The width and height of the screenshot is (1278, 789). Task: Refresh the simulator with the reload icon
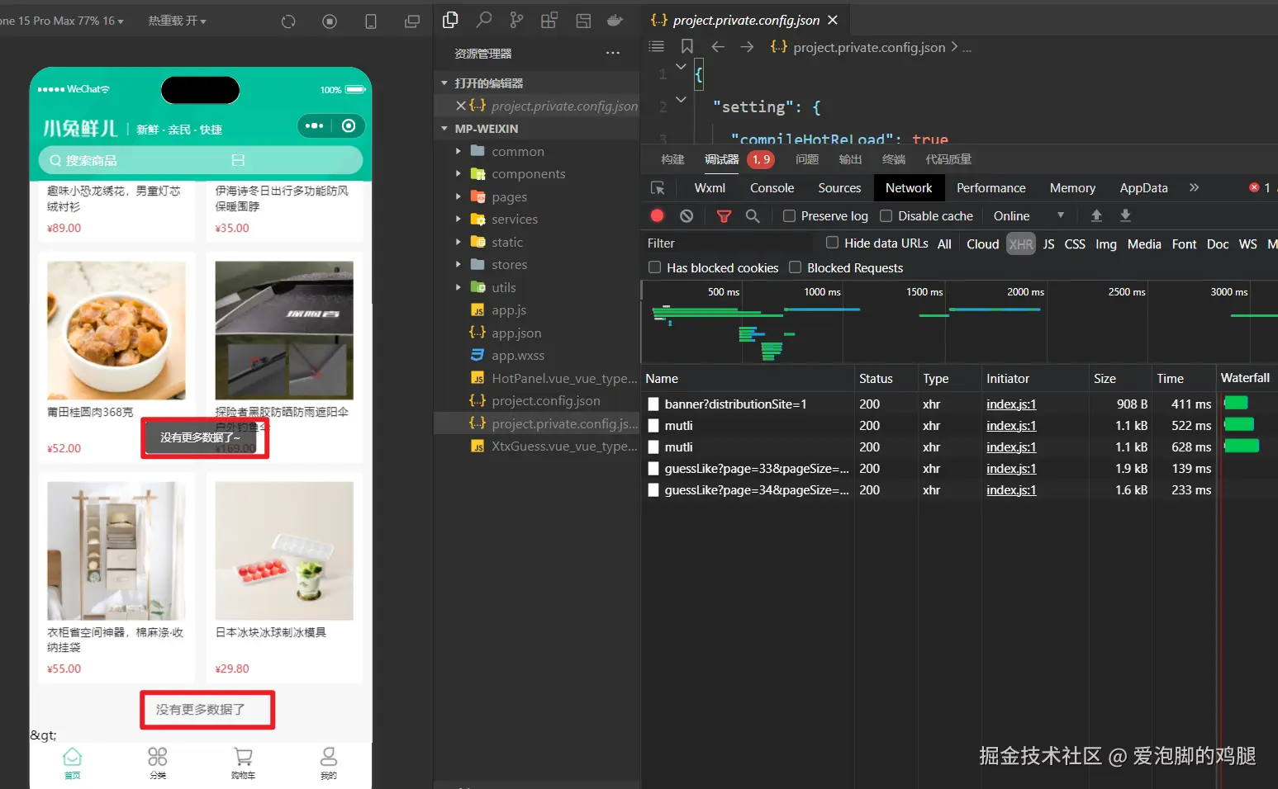(x=288, y=21)
